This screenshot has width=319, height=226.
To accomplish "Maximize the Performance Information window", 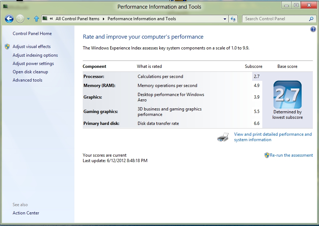I will tap(296, 5).
